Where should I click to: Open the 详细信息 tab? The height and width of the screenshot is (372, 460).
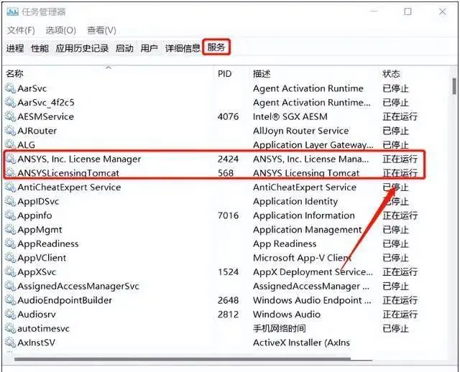click(183, 48)
